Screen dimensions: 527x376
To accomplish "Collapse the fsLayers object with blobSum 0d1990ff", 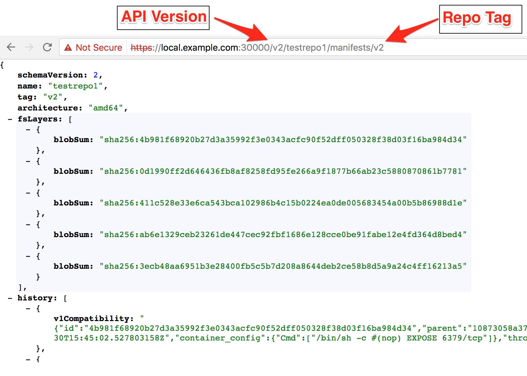I will (x=28, y=161).
